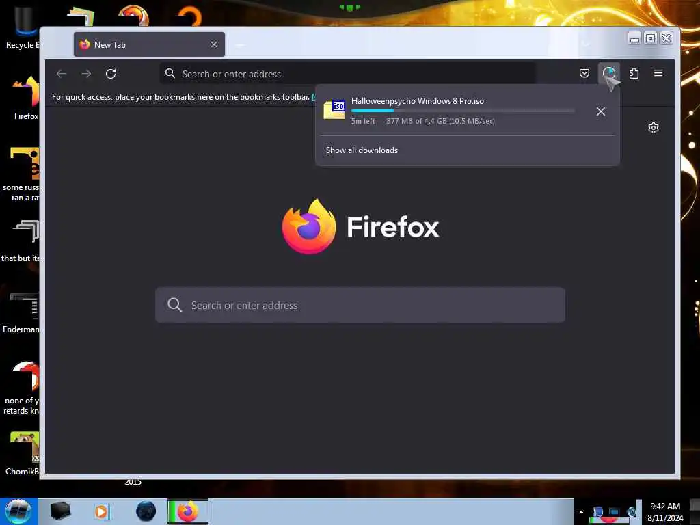Image resolution: width=700 pixels, height=525 pixels.
Task: Minimize the Firefox window
Action: (x=634, y=39)
